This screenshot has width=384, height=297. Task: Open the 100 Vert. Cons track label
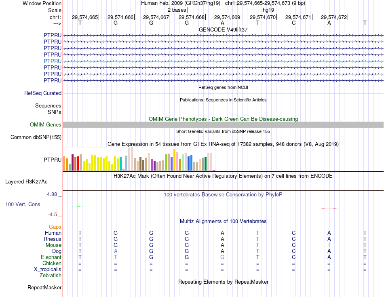(23, 204)
